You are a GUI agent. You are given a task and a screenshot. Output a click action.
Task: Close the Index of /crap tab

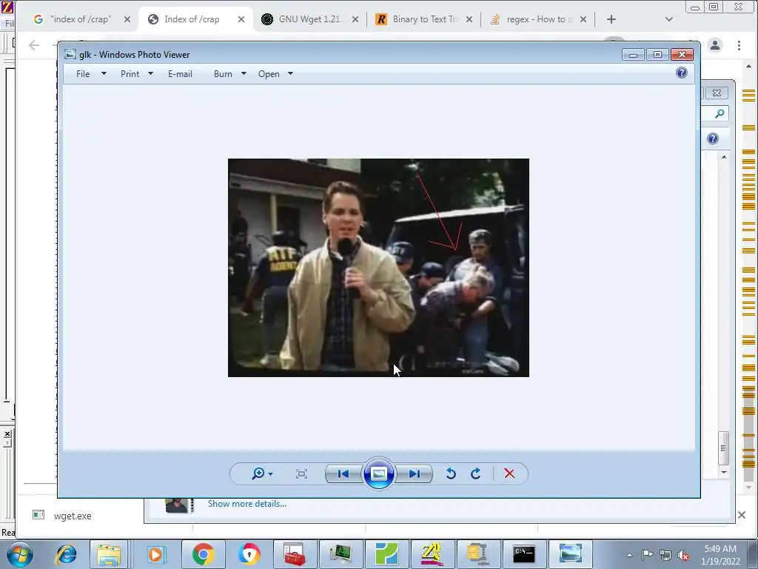pyautogui.click(x=241, y=19)
